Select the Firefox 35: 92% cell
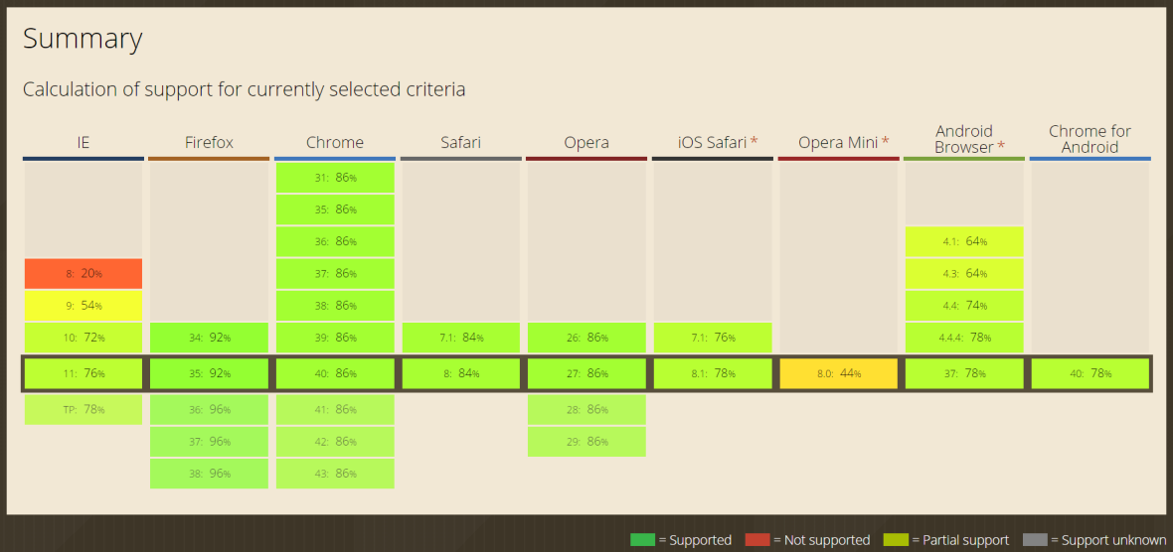 [x=209, y=373]
